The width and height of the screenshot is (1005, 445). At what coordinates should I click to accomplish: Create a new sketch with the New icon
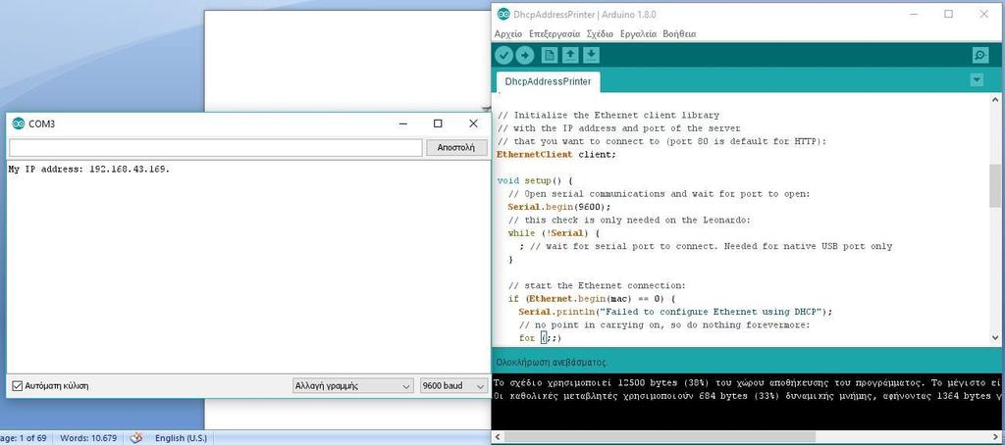click(550, 56)
